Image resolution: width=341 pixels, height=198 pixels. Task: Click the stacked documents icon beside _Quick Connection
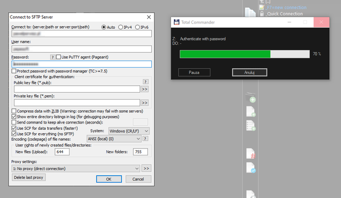click(250, 12)
